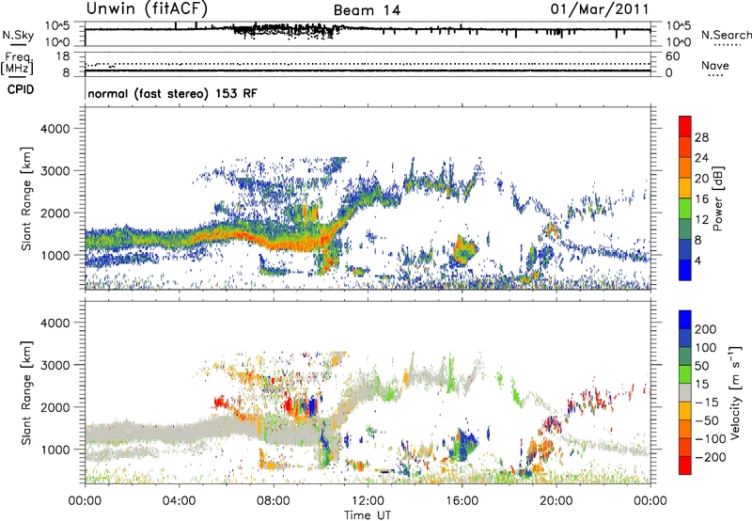
Task: Select the dark green Power segment between 8 and 12
Action: click(x=685, y=229)
